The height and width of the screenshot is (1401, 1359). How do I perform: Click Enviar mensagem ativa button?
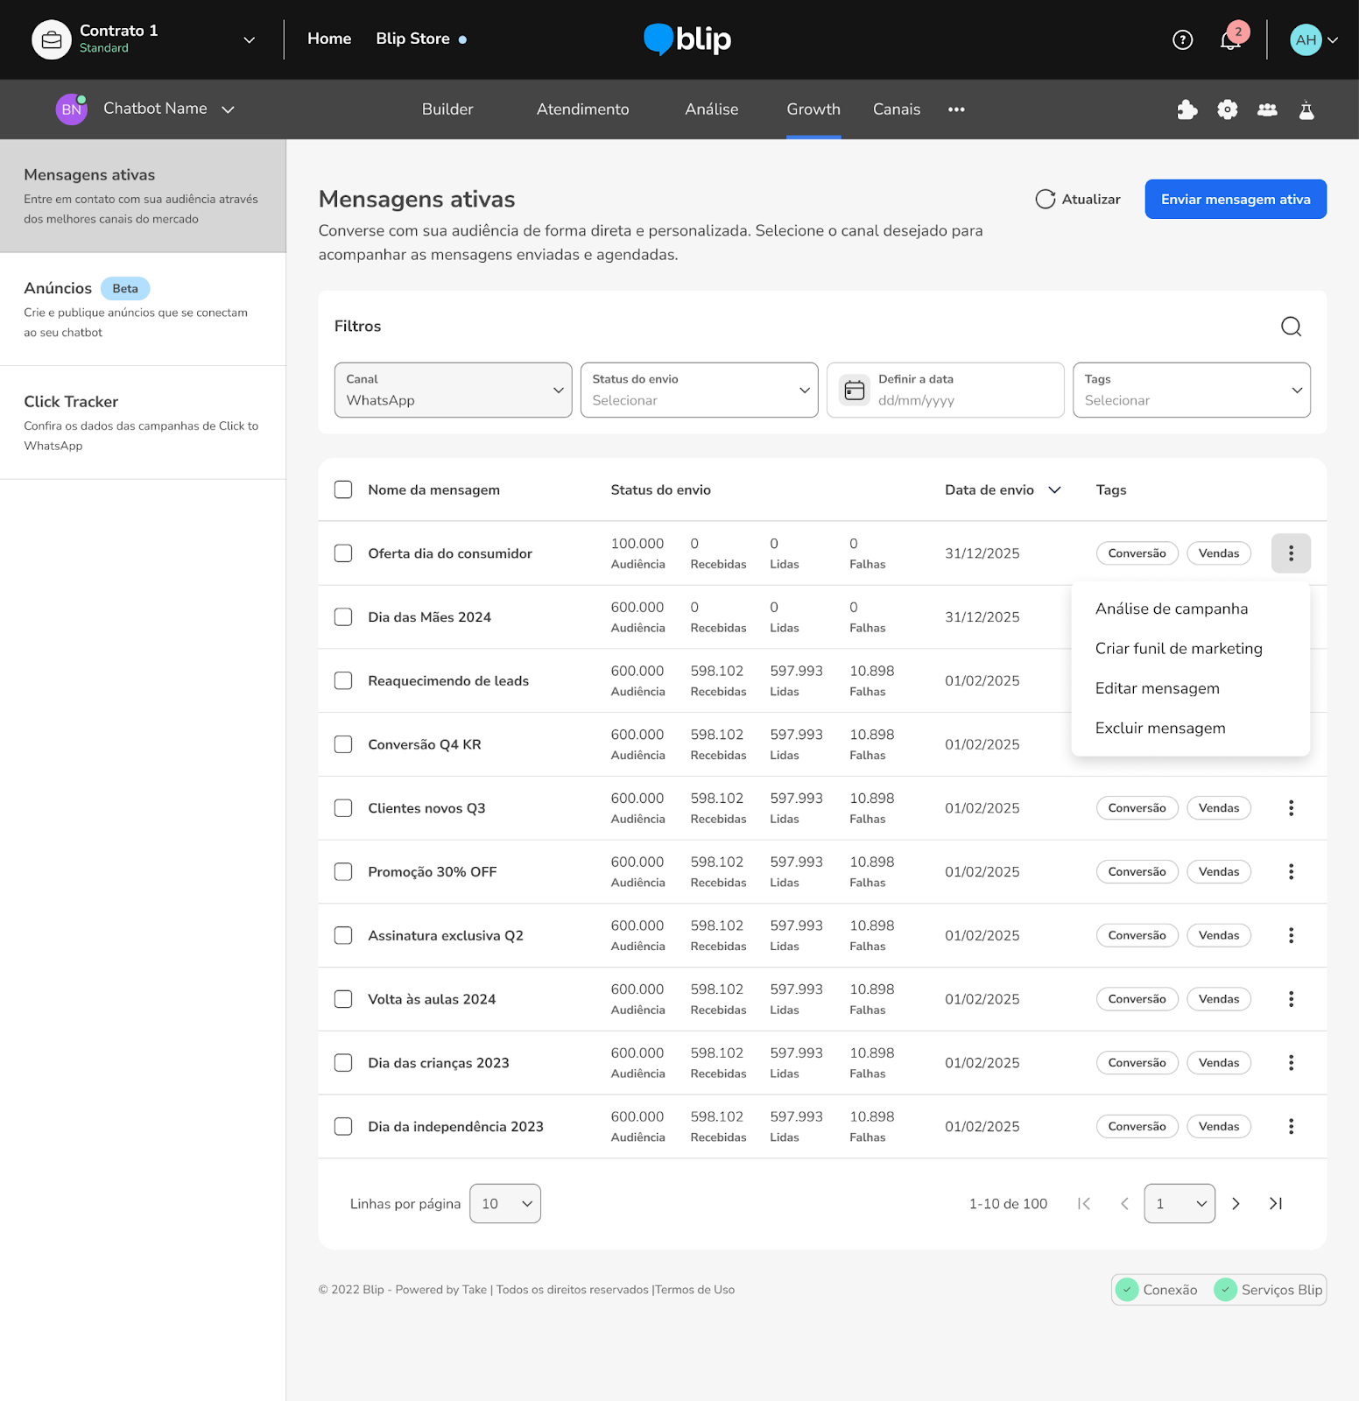click(x=1235, y=200)
